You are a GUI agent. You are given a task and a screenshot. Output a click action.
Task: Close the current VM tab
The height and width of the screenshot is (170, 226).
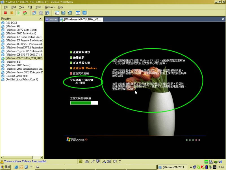click(223, 19)
